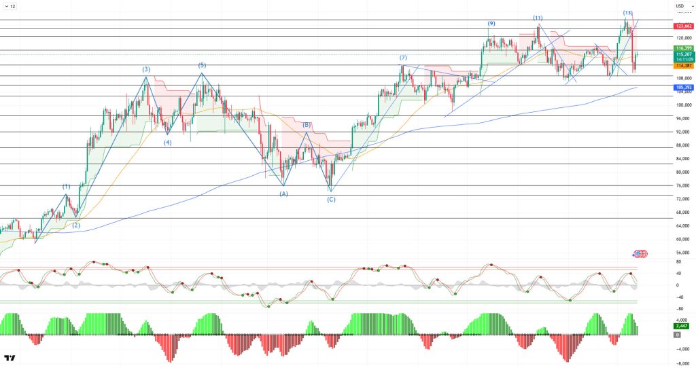Open the USD currency dropdown

point(682,6)
